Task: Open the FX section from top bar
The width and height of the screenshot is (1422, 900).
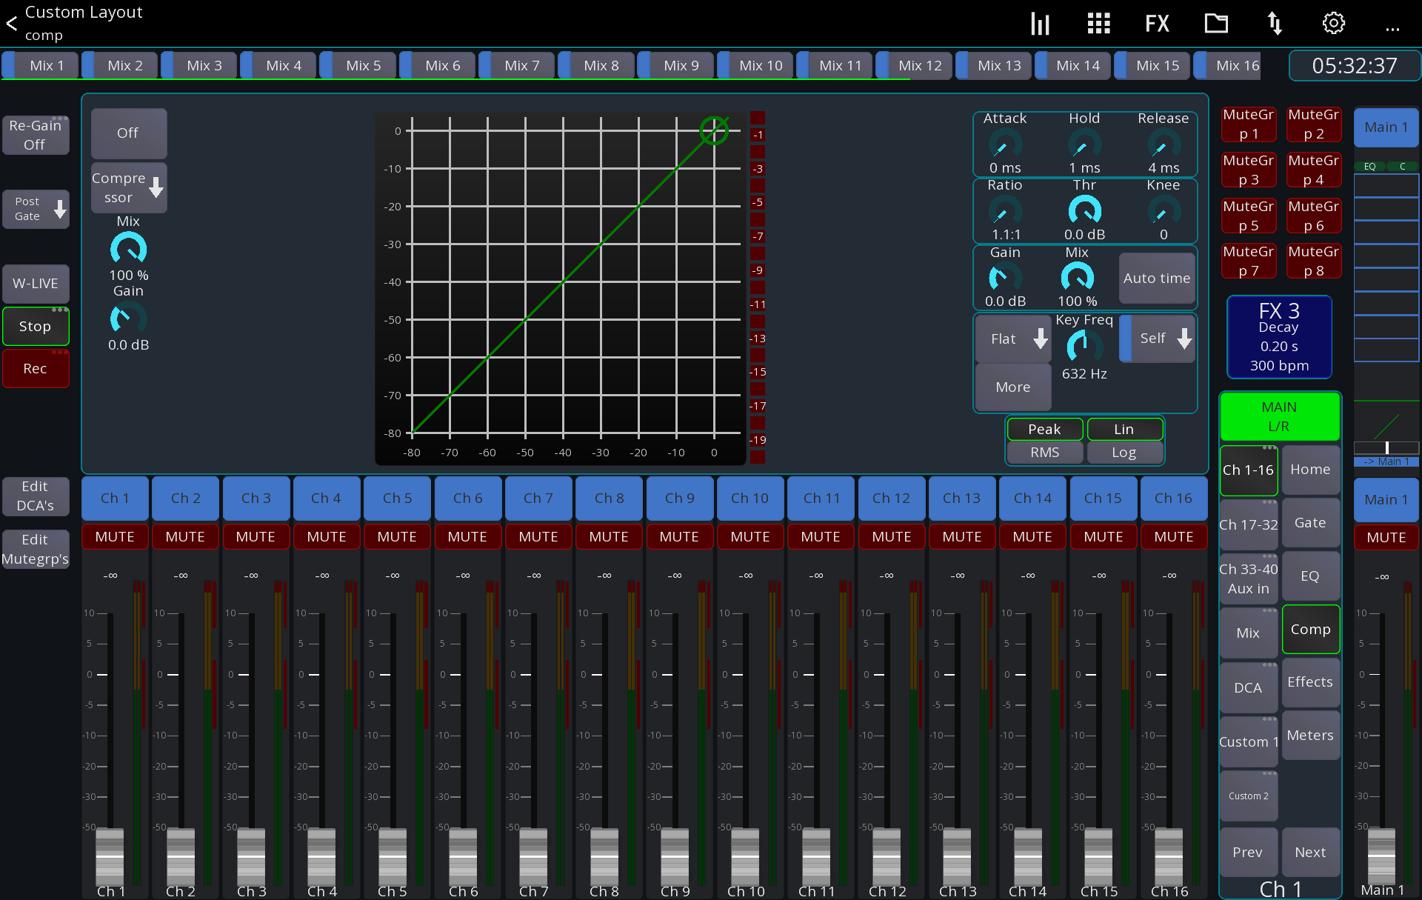Action: (1157, 24)
